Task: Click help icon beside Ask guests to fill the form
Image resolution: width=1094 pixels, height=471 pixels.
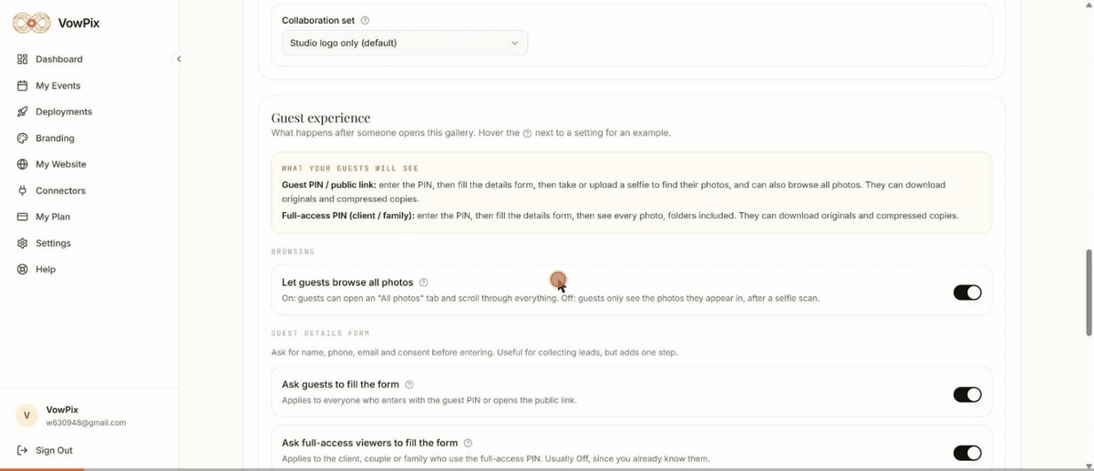Action: [x=408, y=384]
